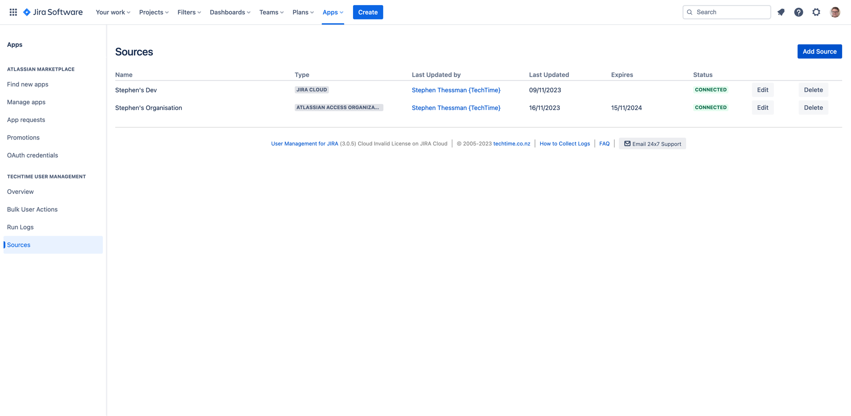Open How to Collect Logs link
Screen dimensions: 851x416
point(565,144)
